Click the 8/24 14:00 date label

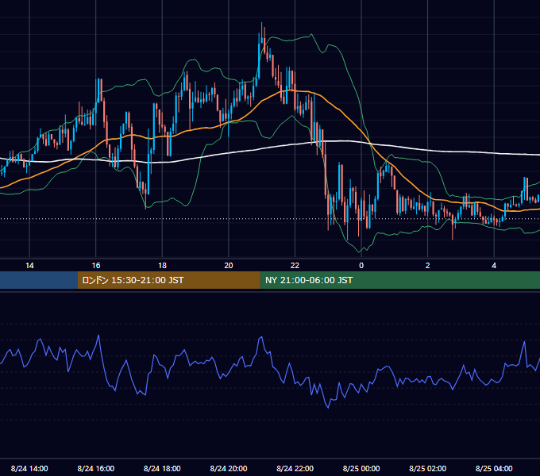(x=29, y=468)
